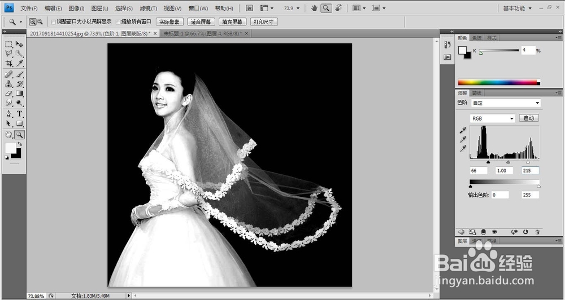The height and width of the screenshot is (300, 565).
Task: Select the Dodge tool
Action: coord(19,103)
